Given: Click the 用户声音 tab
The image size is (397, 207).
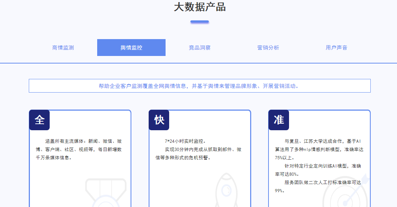Looking at the screenshot, I should [x=337, y=48].
